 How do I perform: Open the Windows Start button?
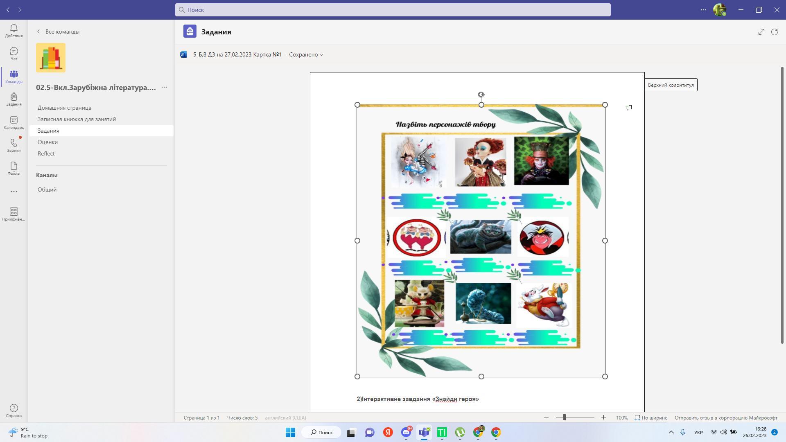(x=290, y=432)
